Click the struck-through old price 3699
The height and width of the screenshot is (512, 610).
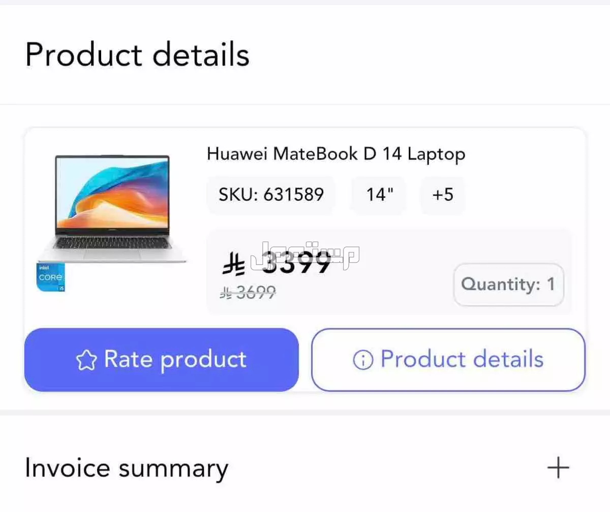pyautogui.click(x=256, y=292)
